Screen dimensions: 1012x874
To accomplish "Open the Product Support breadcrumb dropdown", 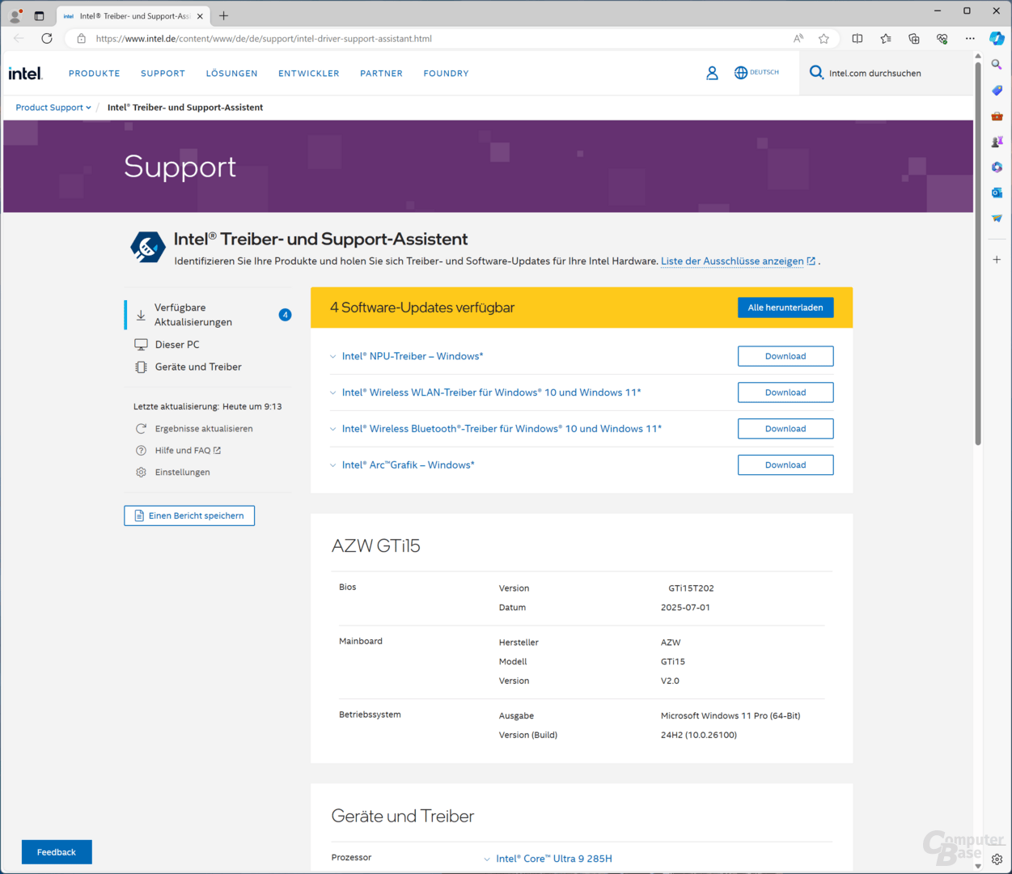I will 53,108.
